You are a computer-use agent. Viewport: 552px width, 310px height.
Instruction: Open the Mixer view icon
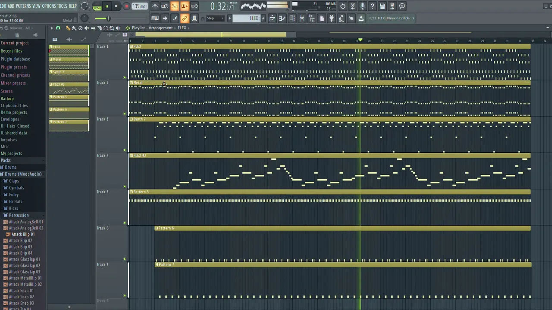[x=302, y=18]
